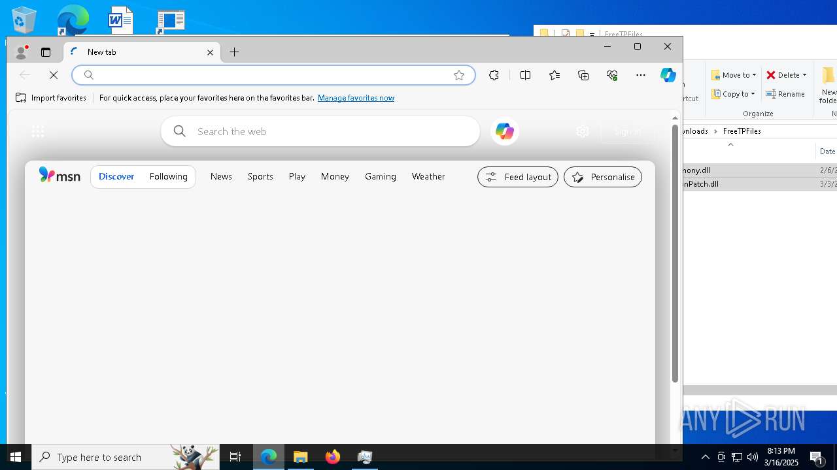Open the Extensions puzzle icon

click(x=494, y=75)
